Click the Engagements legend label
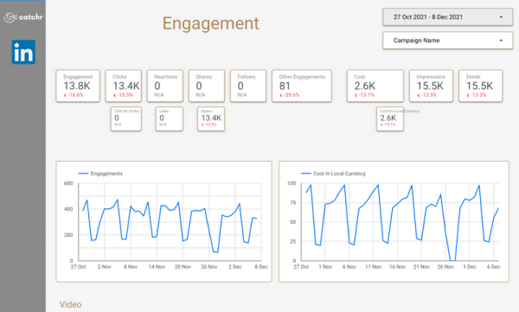The width and height of the screenshot is (519, 312). (x=106, y=174)
